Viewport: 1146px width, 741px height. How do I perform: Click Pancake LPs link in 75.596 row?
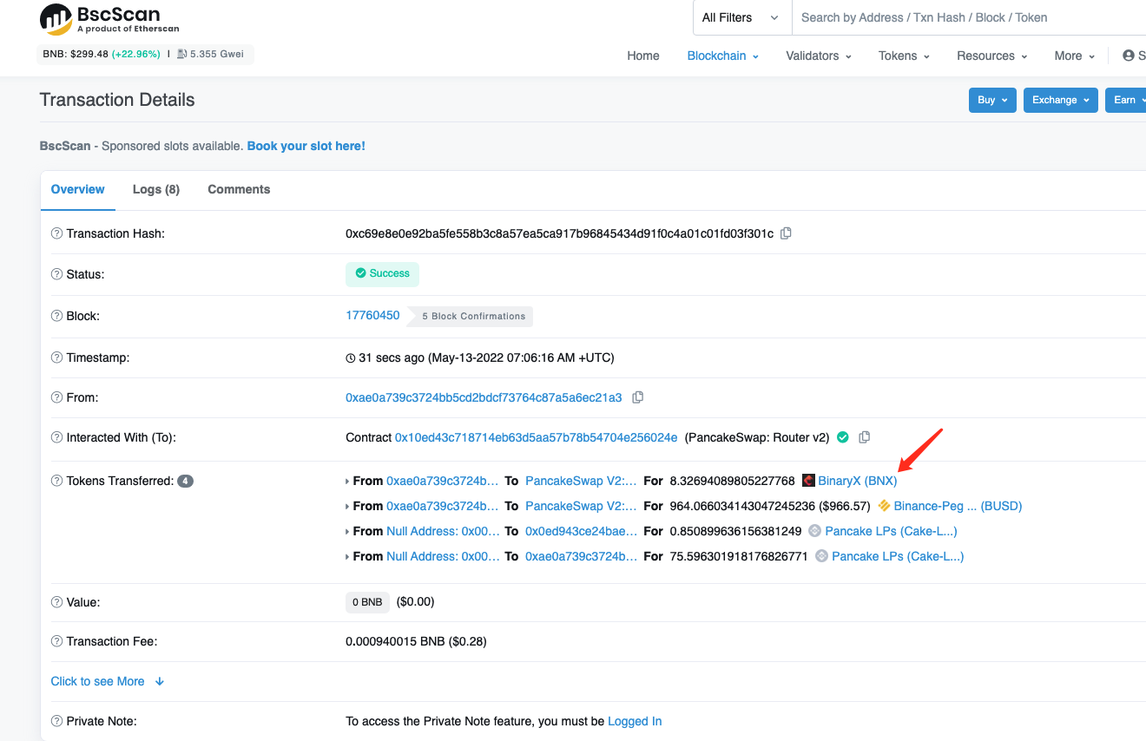[898, 556]
